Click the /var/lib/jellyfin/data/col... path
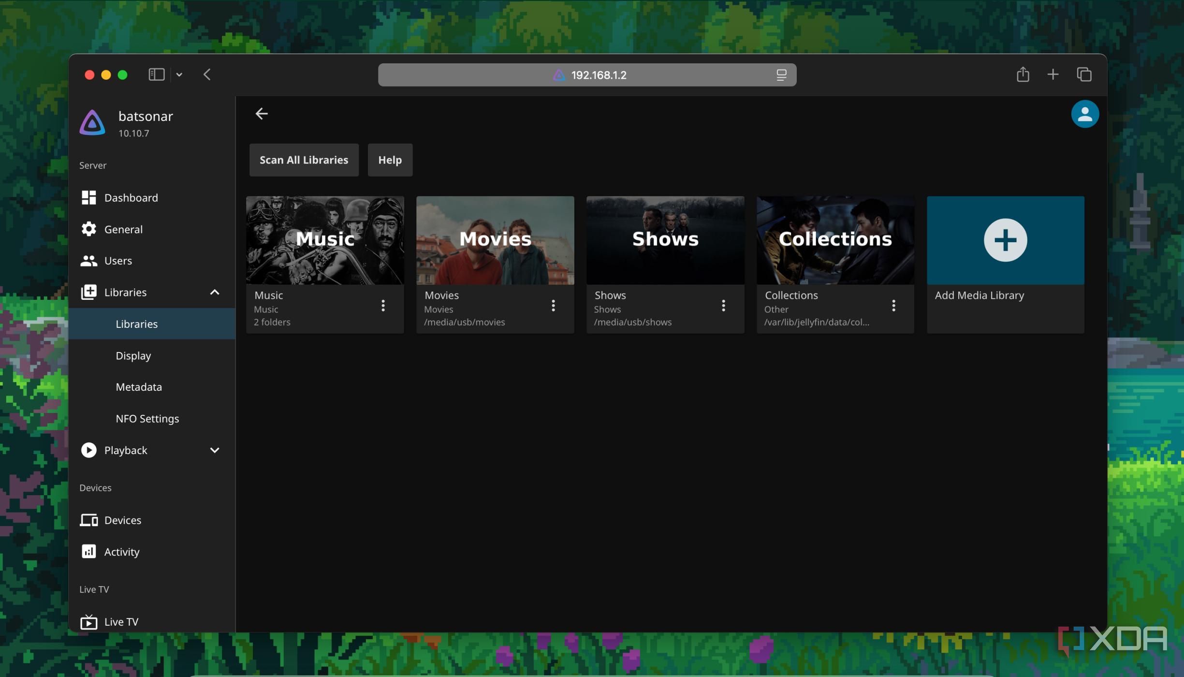The height and width of the screenshot is (677, 1184). tap(817, 322)
